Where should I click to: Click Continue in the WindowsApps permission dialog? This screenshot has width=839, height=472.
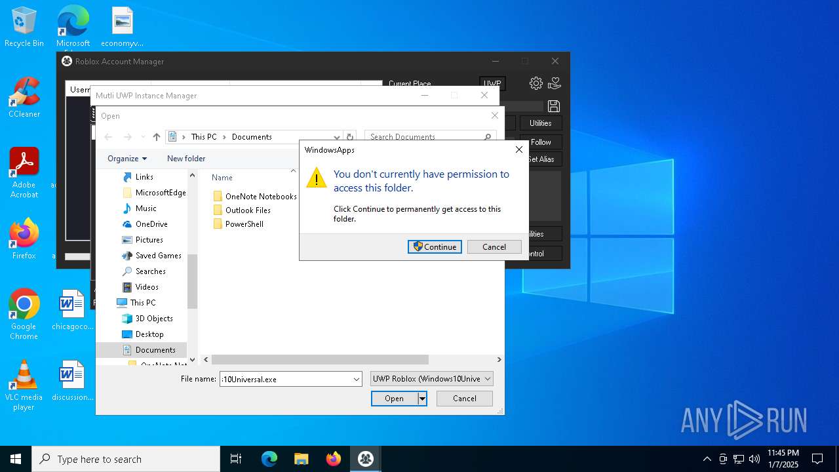pos(435,247)
